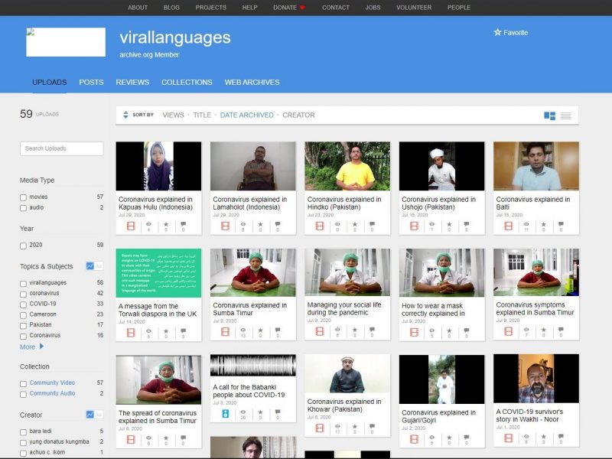
Task: Switch to list view layout
Action: pos(566,116)
